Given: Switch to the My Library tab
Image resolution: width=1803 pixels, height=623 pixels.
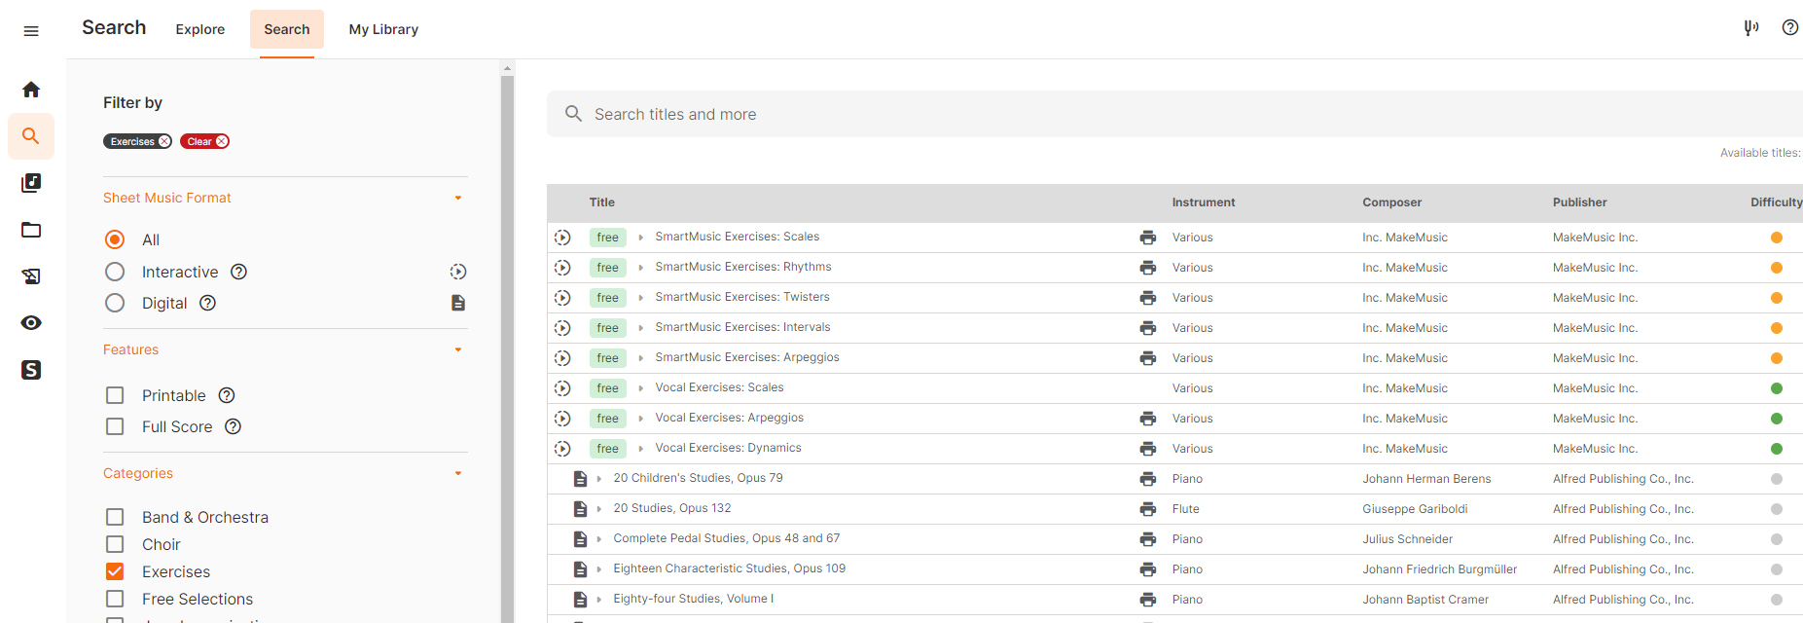Looking at the screenshot, I should click(383, 29).
